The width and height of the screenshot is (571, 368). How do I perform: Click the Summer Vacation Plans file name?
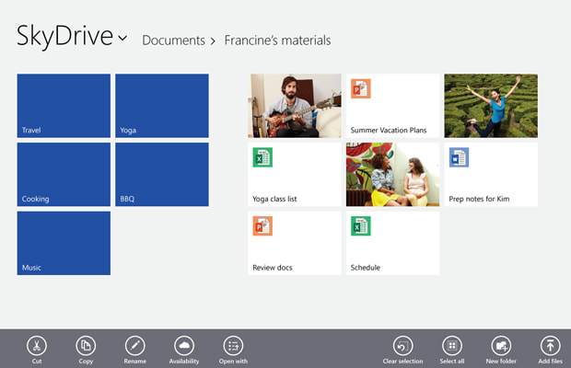pos(389,131)
